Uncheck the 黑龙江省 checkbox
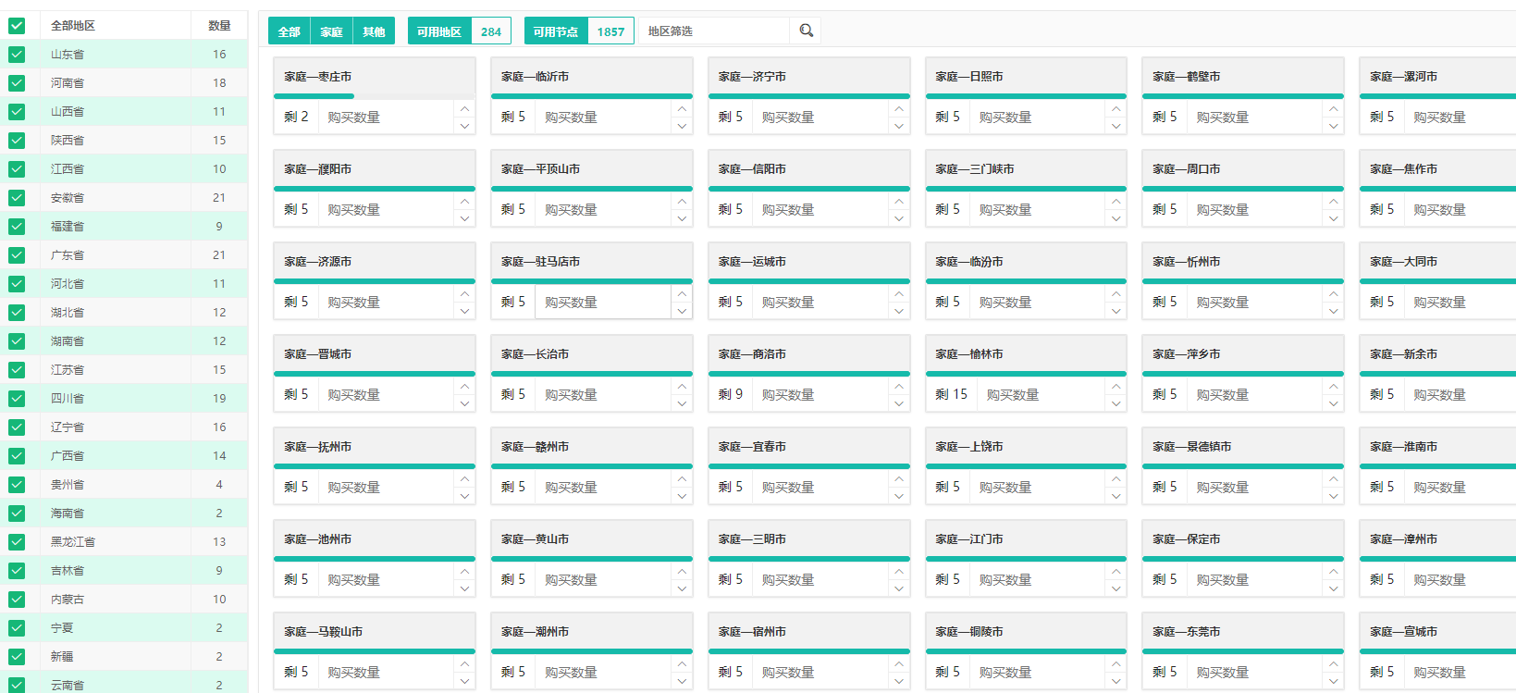This screenshot has width=1516, height=693. pos(17,542)
